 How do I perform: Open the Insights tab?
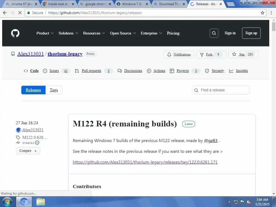239,71
